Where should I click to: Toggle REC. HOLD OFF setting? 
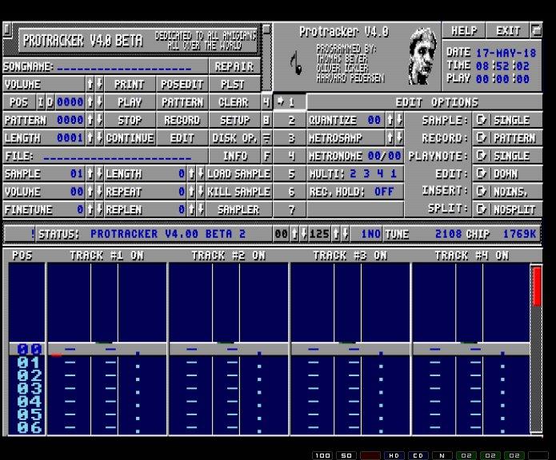pyautogui.click(x=355, y=192)
